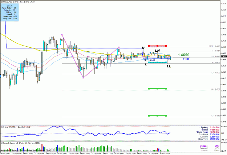Click the Range Today value in DATA panel

15,8
